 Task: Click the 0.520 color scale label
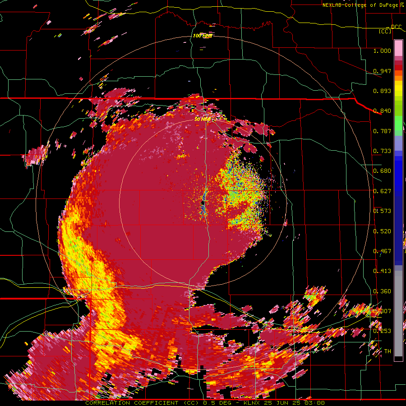[382, 231]
